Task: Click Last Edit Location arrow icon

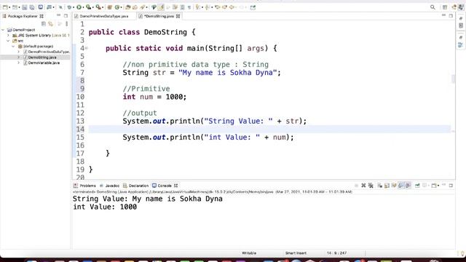Action: [x=218, y=7]
